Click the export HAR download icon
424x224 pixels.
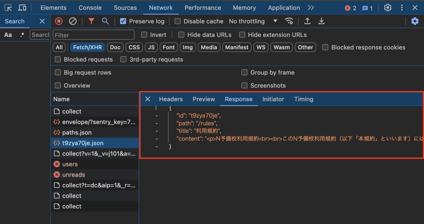pos(321,21)
